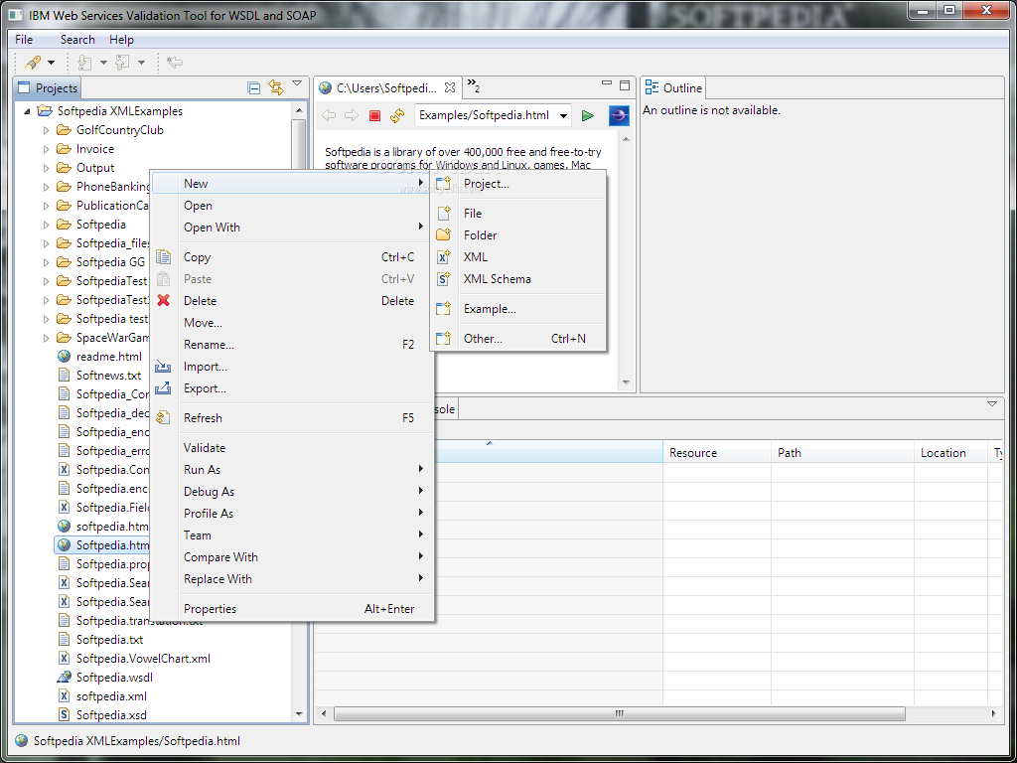
Task: Click browser Back arrow in editor
Action: (329, 115)
